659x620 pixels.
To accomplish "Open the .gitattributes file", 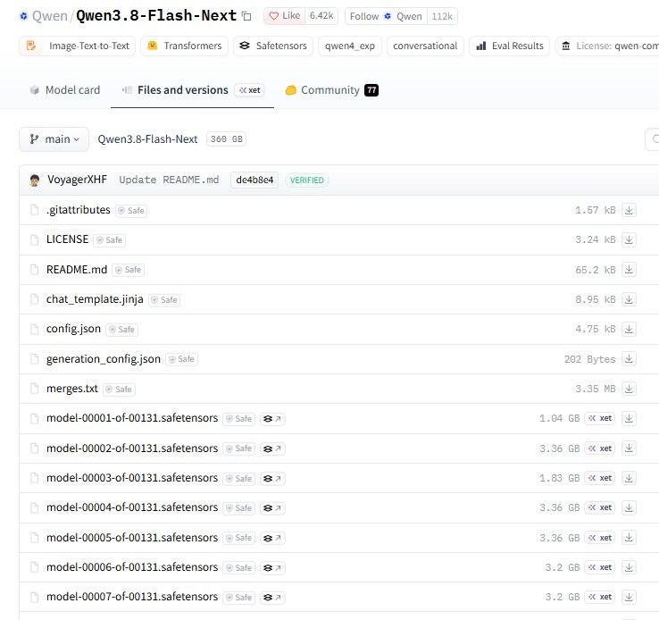I will pyautogui.click(x=79, y=210).
